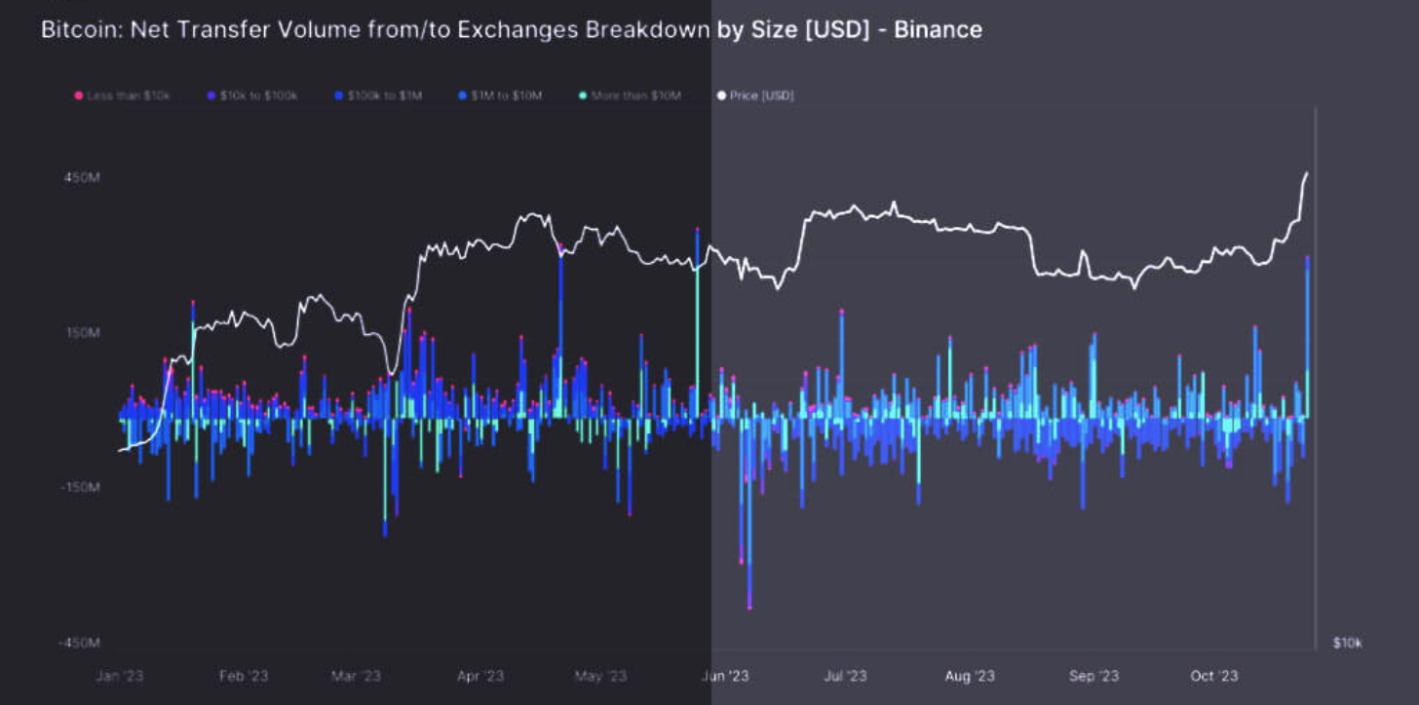Image resolution: width=1419 pixels, height=705 pixels.
Task: Click the purple '$10k to $100k' legend dot
Action: 211,95
